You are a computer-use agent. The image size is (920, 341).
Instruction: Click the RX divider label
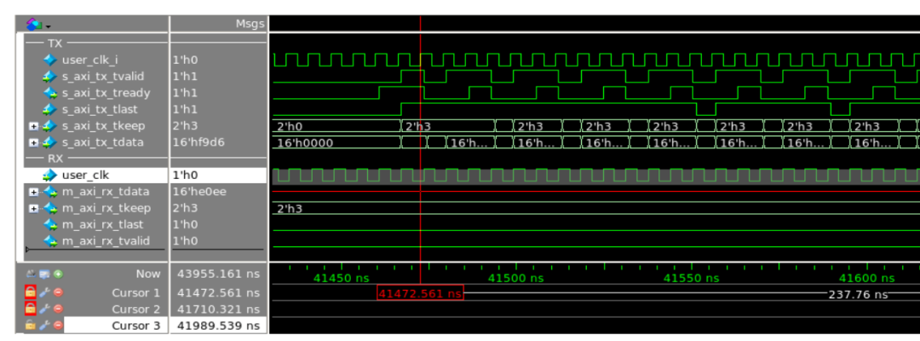pos(55,159)
